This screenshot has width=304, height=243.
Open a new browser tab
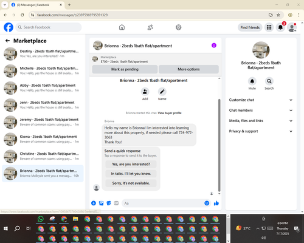pos(69,5)
